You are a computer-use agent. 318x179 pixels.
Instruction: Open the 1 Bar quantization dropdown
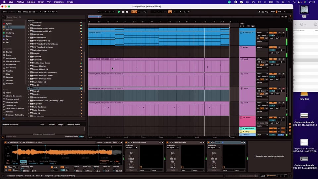(53, 12)
